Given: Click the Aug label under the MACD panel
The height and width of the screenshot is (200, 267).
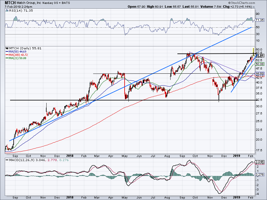Looking at the screenshot, I should [167, 198].
